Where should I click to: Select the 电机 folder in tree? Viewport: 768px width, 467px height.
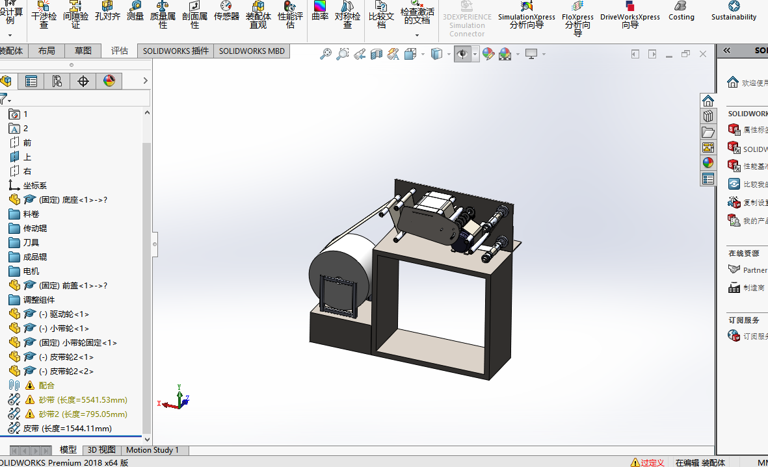(31, 271)
